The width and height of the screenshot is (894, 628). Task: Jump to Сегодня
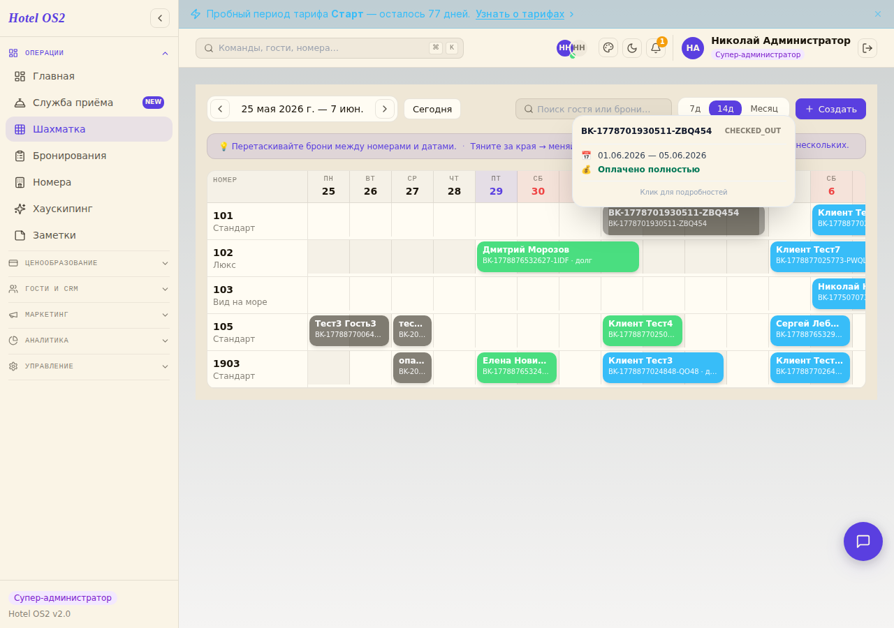coord(432,109)
